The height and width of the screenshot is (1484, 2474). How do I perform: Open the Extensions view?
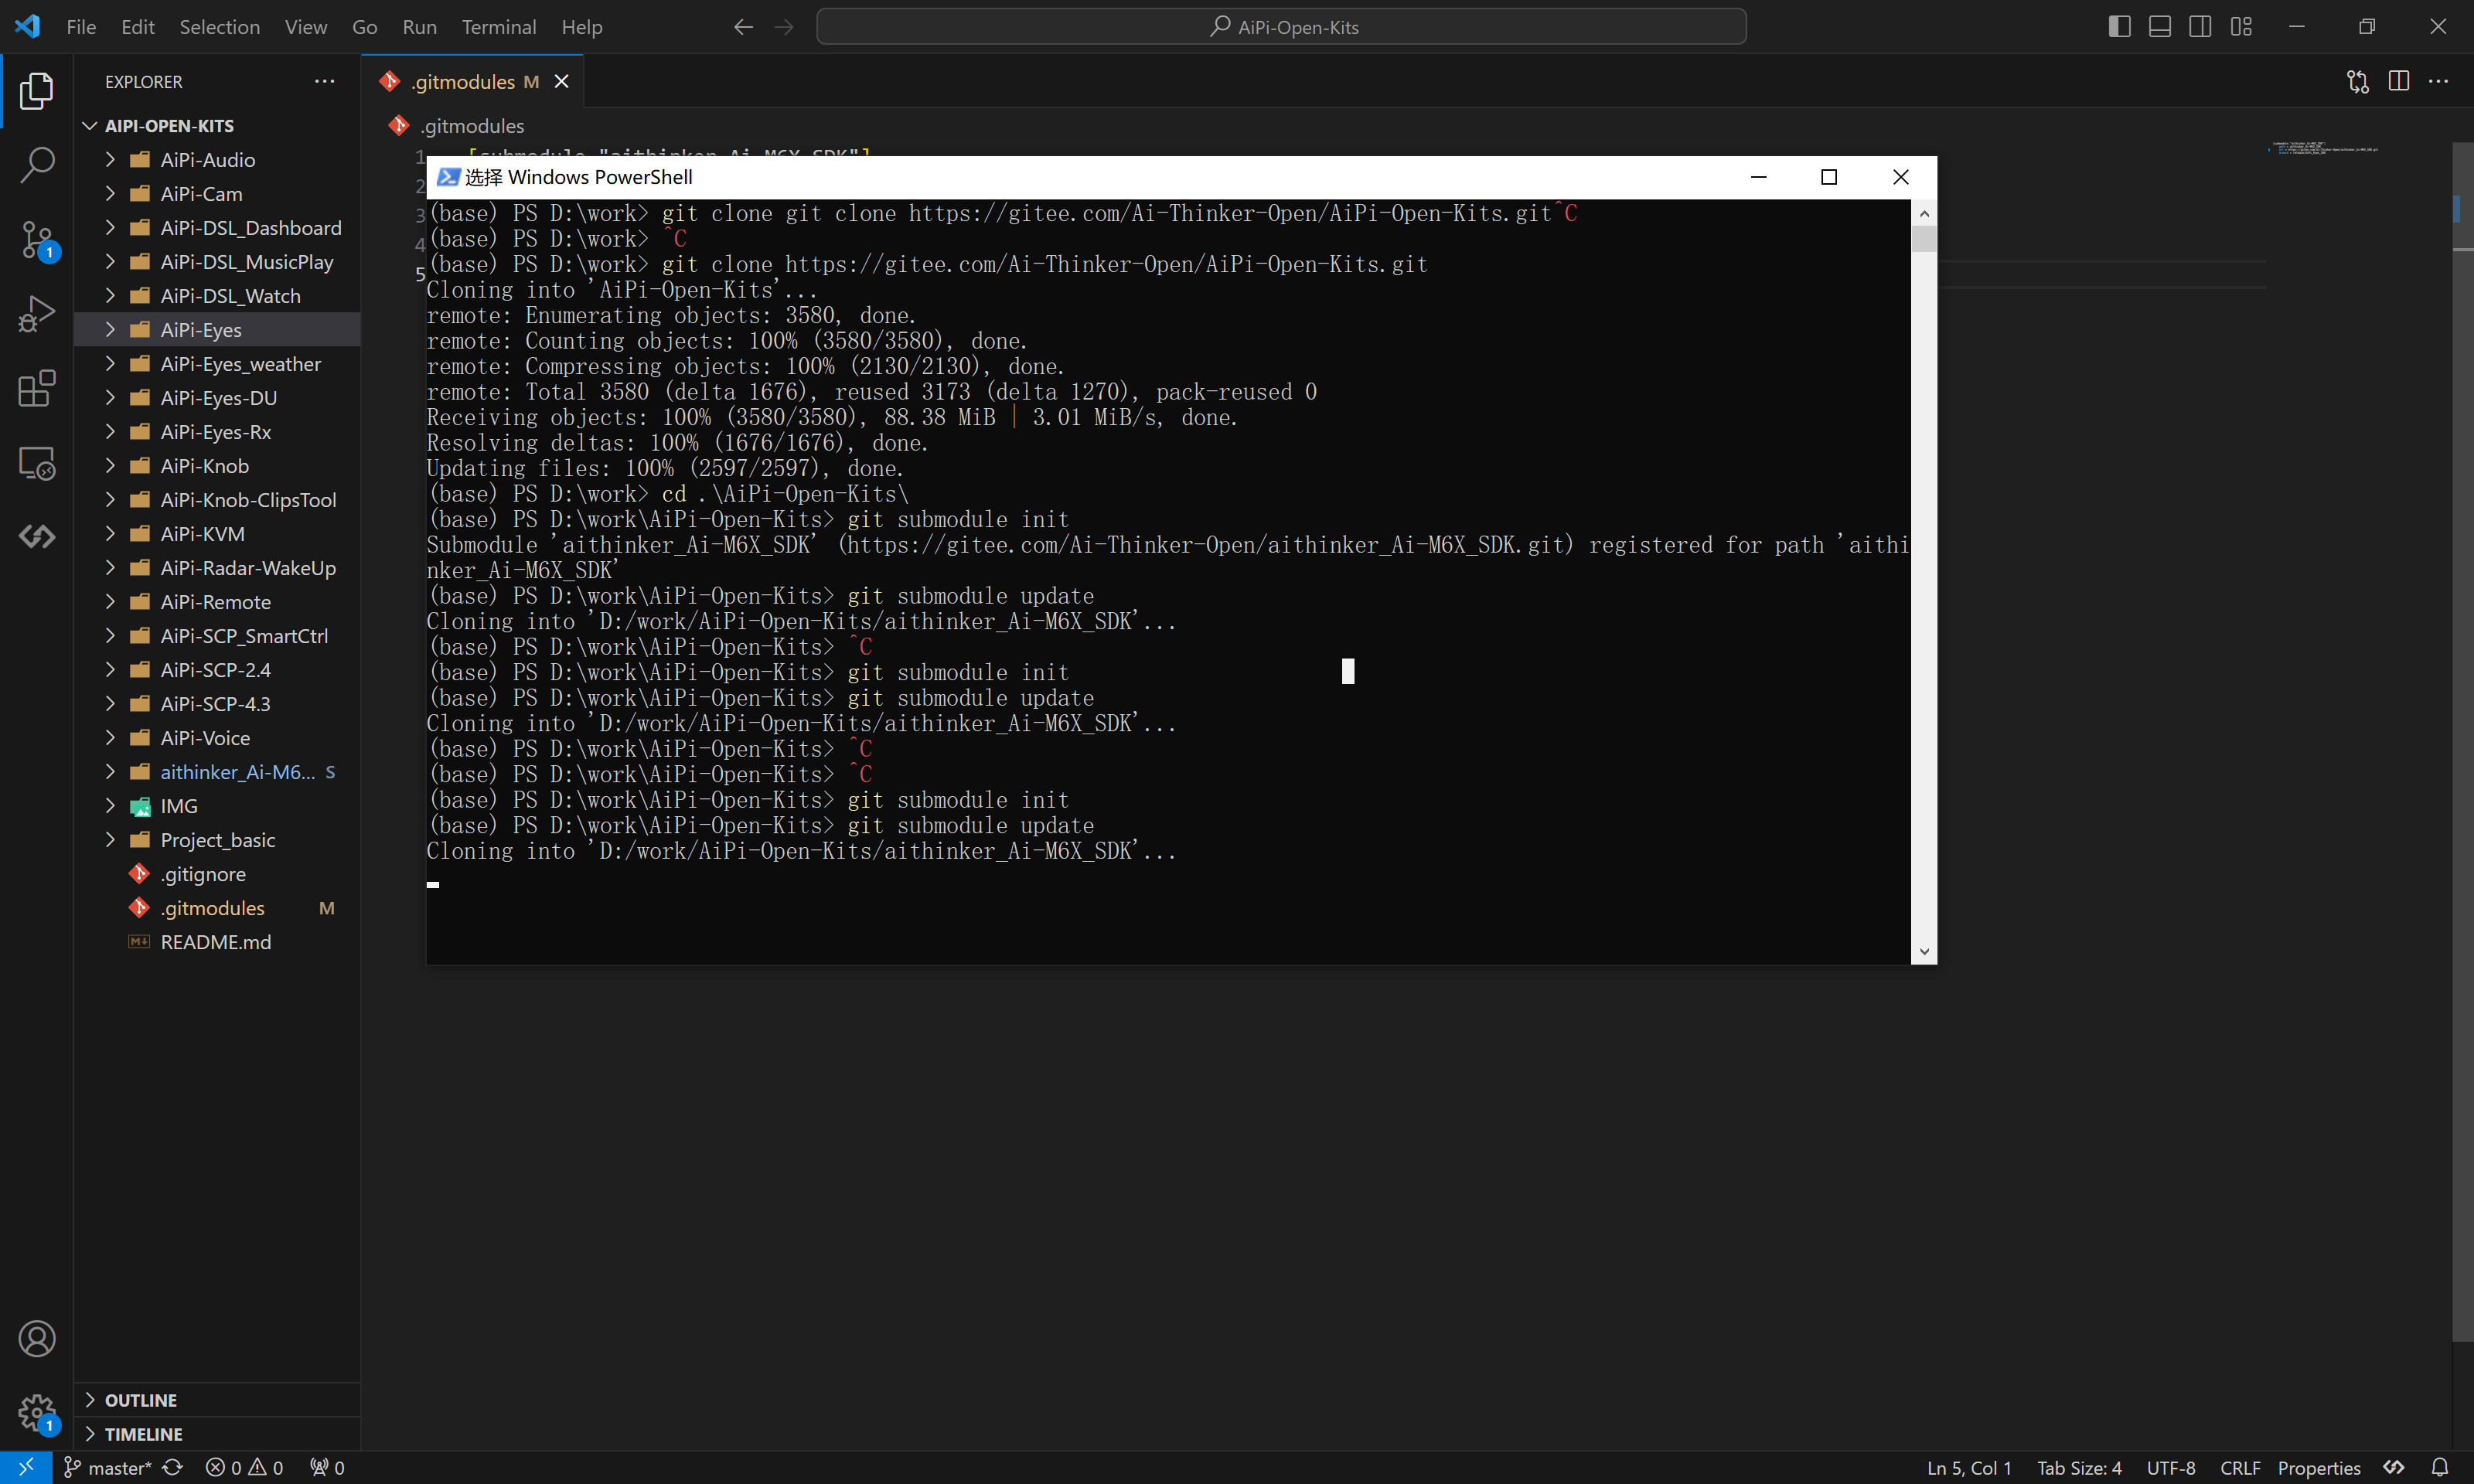point(37,388)
